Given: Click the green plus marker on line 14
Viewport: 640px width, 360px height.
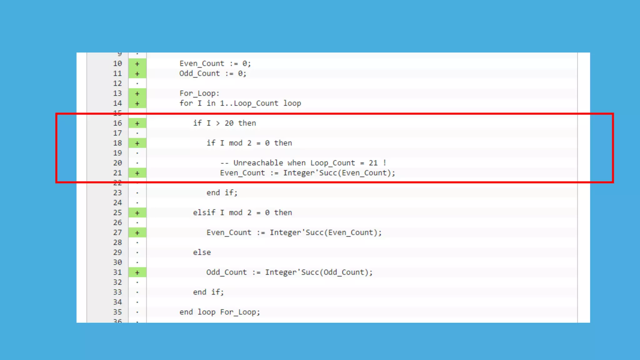Looking at the screenshot, I should click(x=137, y=103).
